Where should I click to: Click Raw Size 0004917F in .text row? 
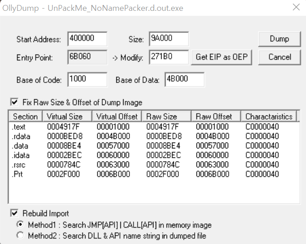pos(163,127)
